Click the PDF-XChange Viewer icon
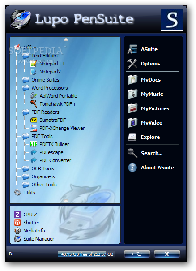Viewport: 196px width, 271px height. (34, 128)
